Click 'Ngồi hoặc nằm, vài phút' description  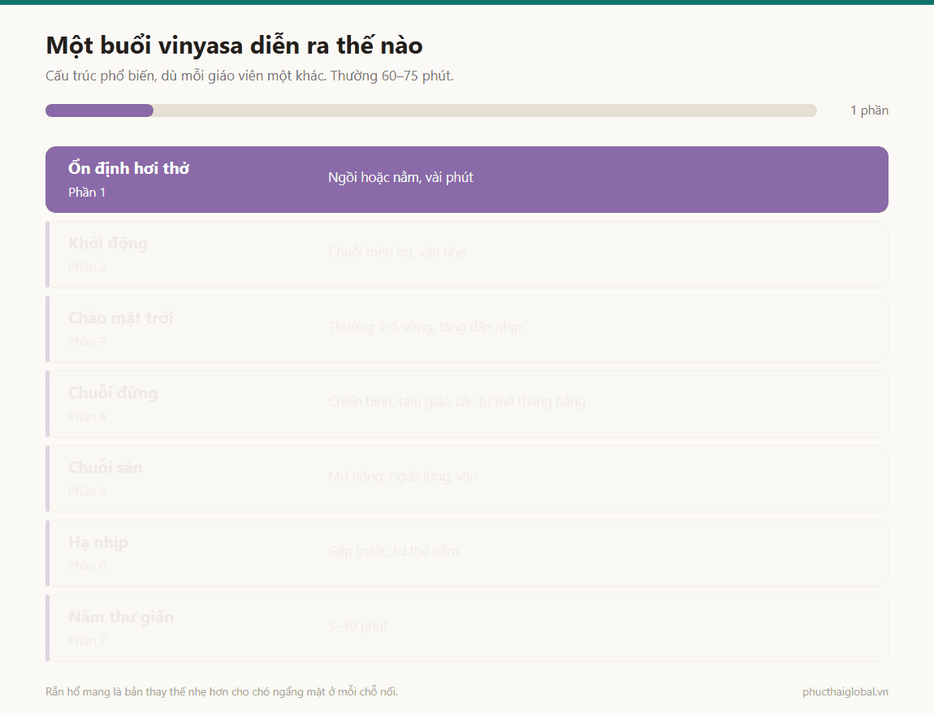(400, 178)
